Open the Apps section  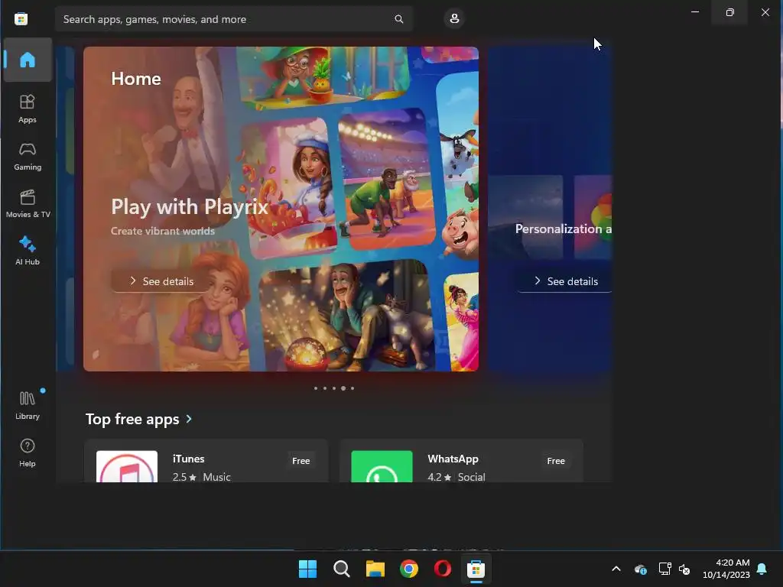pos(28,109)
